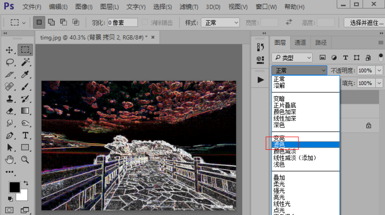Screen dimensions: 385x215
Task: Switch to the 路径 tab
Action: pos(320,43)
